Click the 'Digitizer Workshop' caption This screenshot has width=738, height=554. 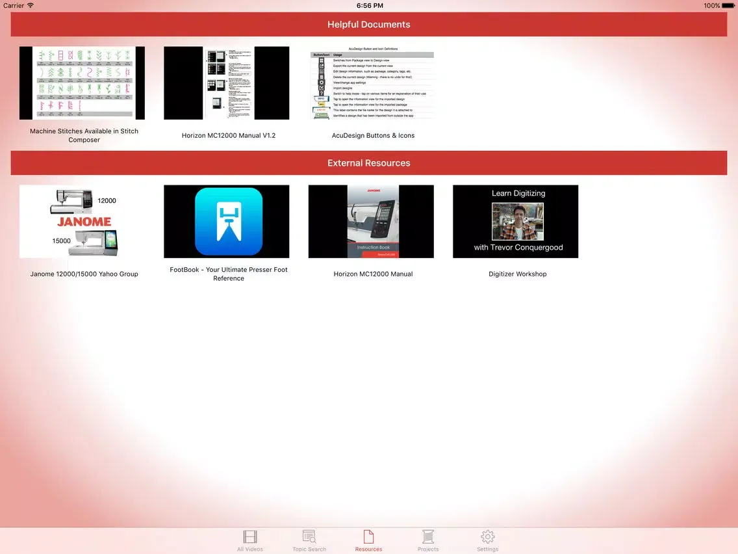pyautogui.click(x=518, y=274)
